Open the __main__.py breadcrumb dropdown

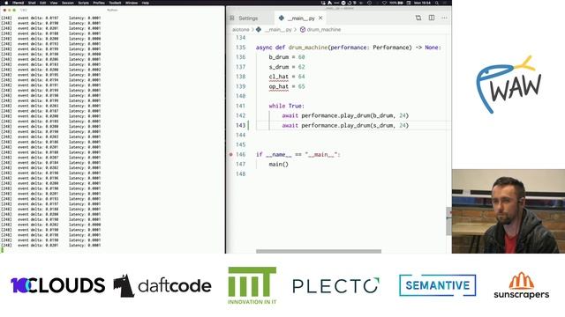coord(278,29)
